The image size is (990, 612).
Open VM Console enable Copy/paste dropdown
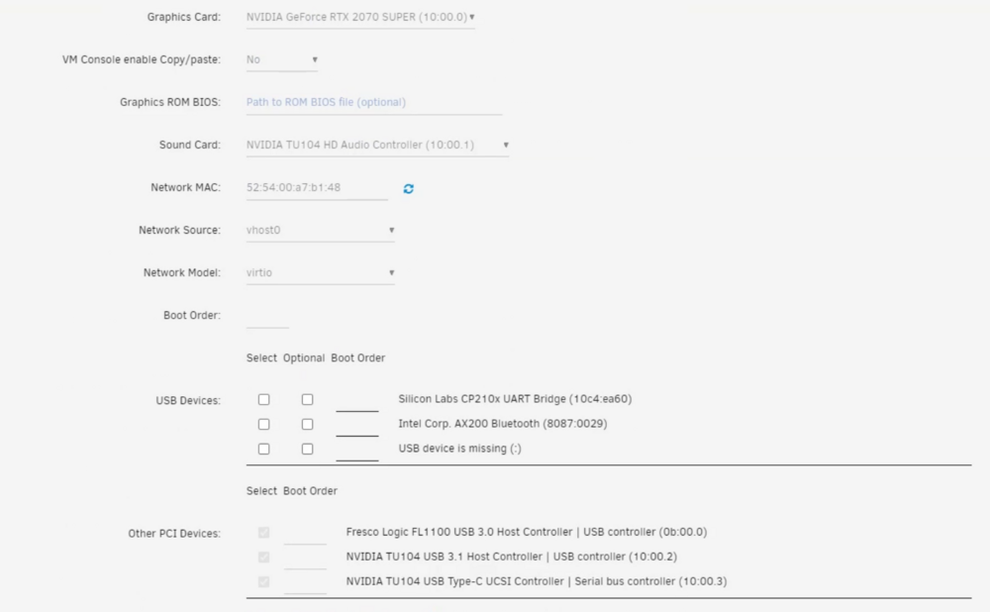pos(281,60)
